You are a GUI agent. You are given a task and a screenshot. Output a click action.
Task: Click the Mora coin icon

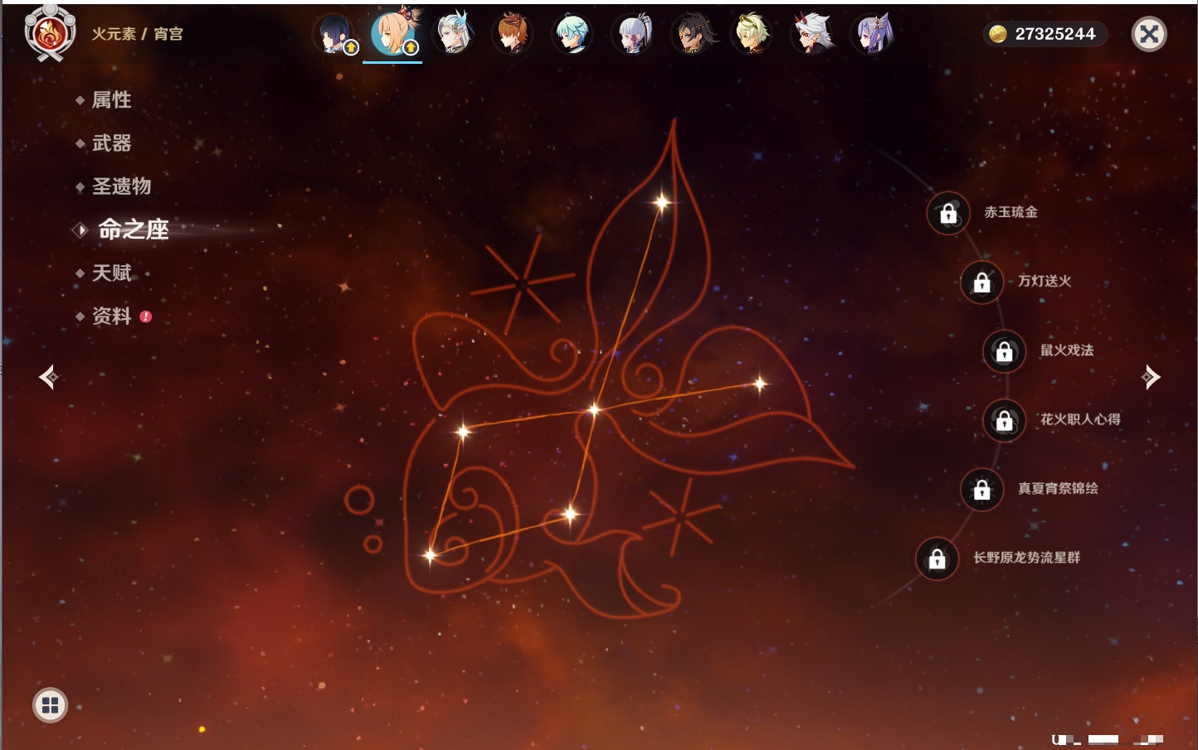[997, 34]
